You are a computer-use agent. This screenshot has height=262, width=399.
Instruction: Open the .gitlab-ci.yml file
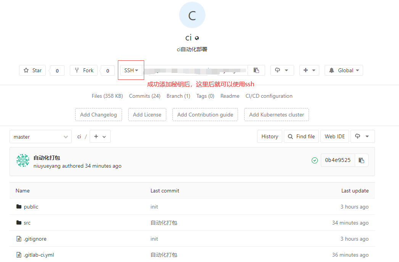point(39,254)
